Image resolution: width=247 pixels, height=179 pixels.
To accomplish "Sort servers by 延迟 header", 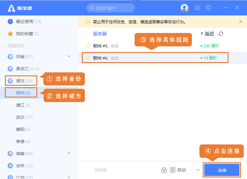I will tap(207, 34).
